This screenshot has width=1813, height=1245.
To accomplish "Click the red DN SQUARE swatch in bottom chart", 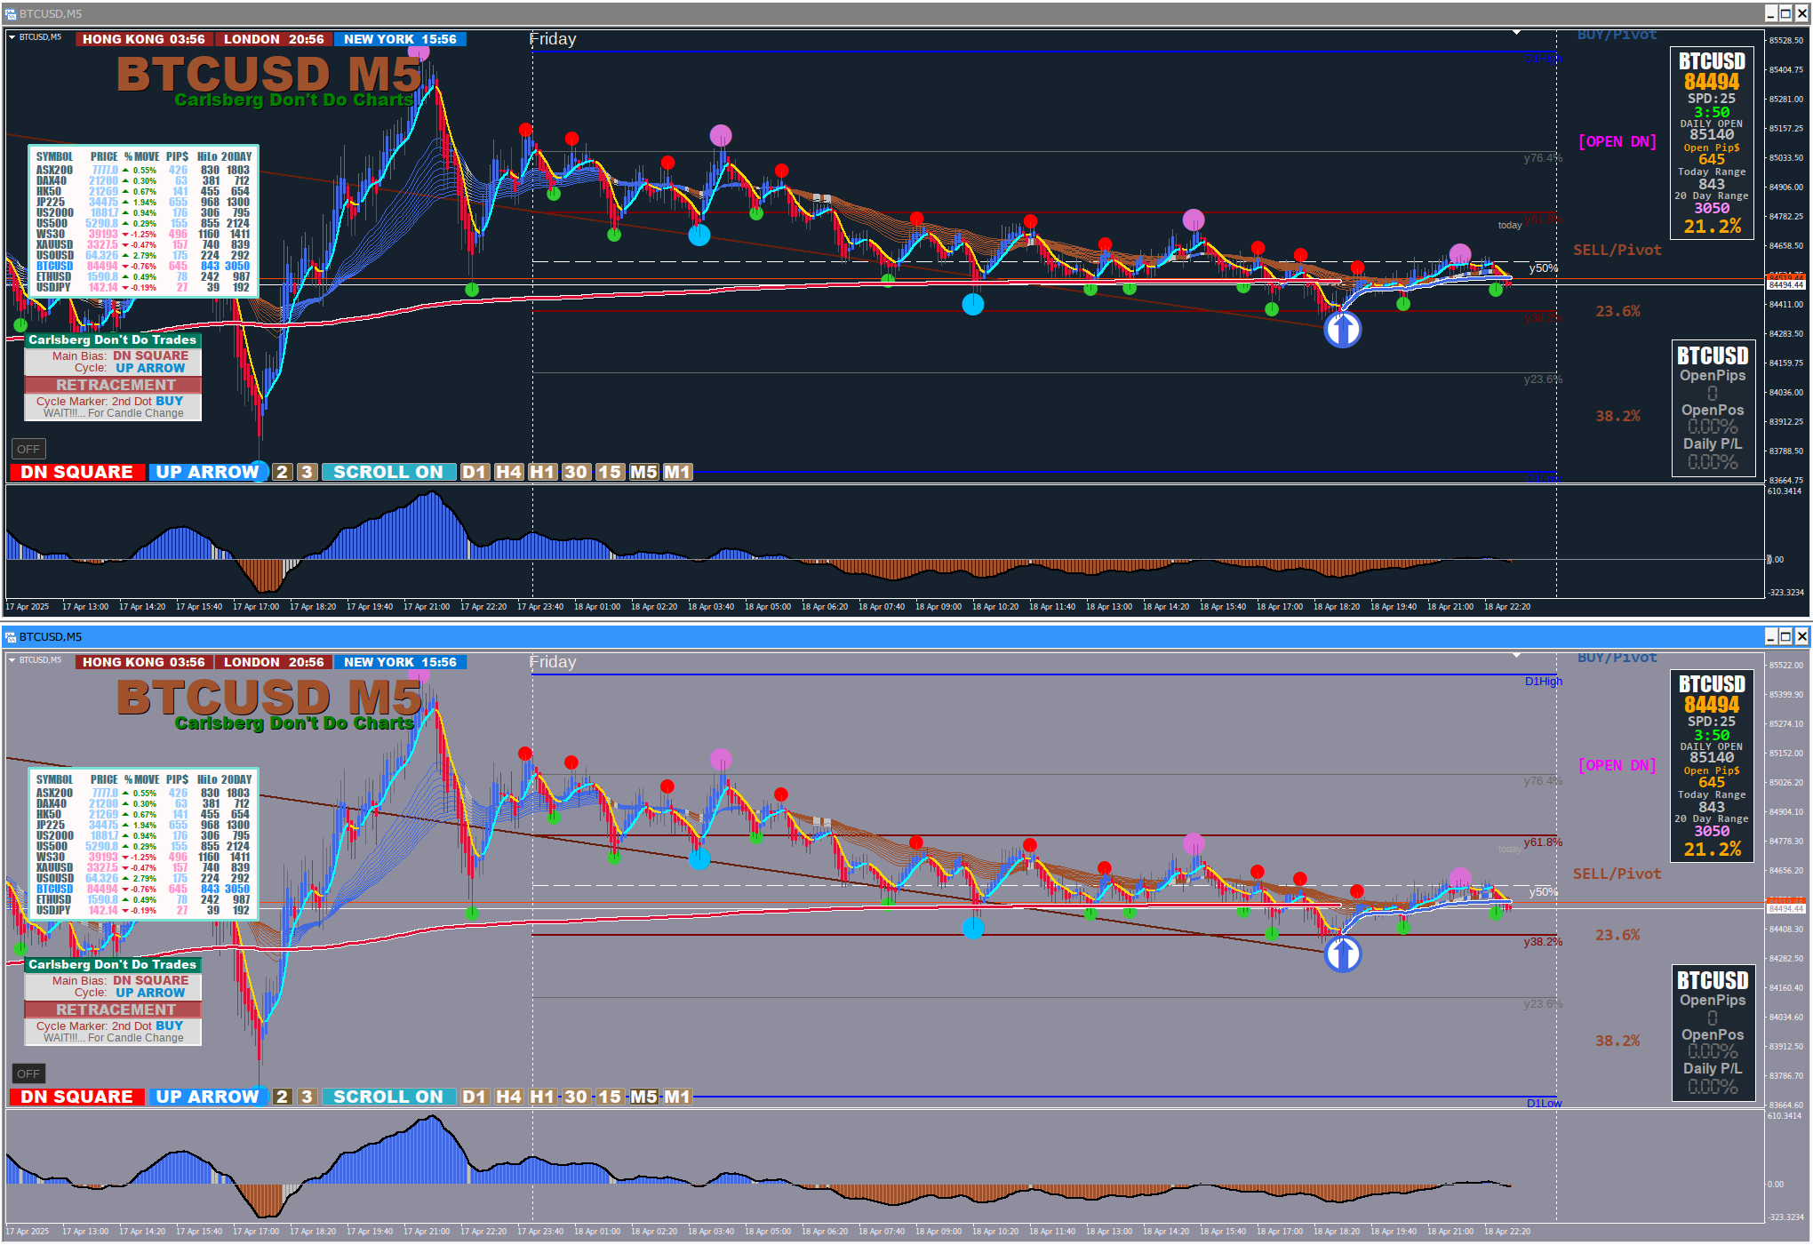I will (x=76, y=1097).
